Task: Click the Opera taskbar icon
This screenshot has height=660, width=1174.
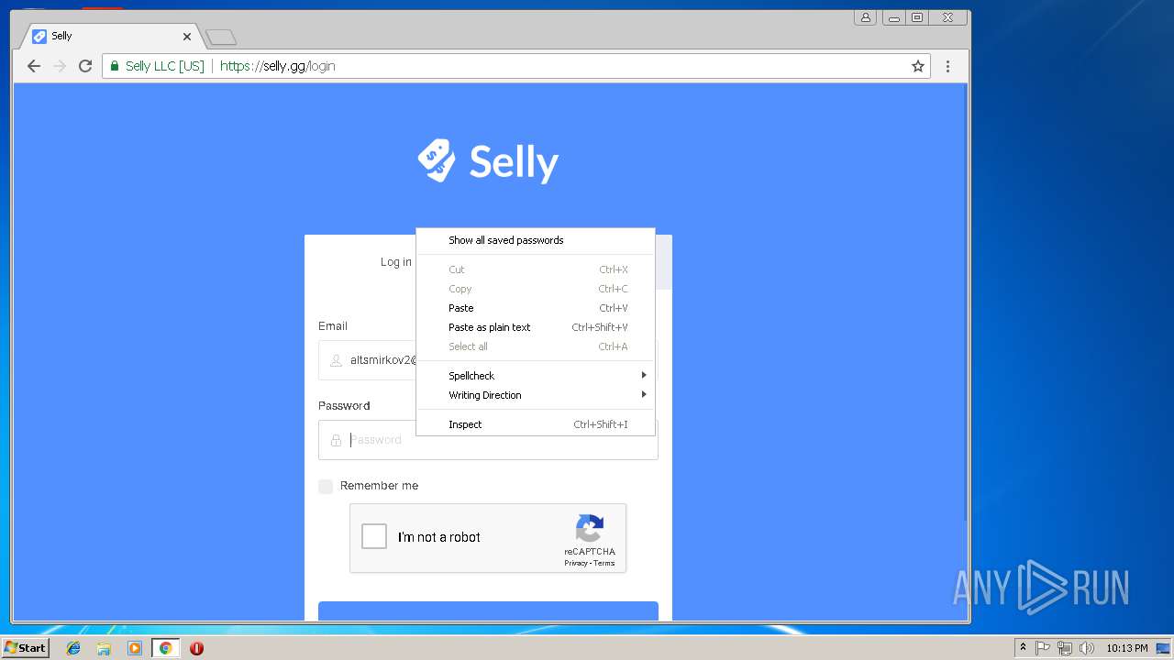Action: click(x=196, y=648)
